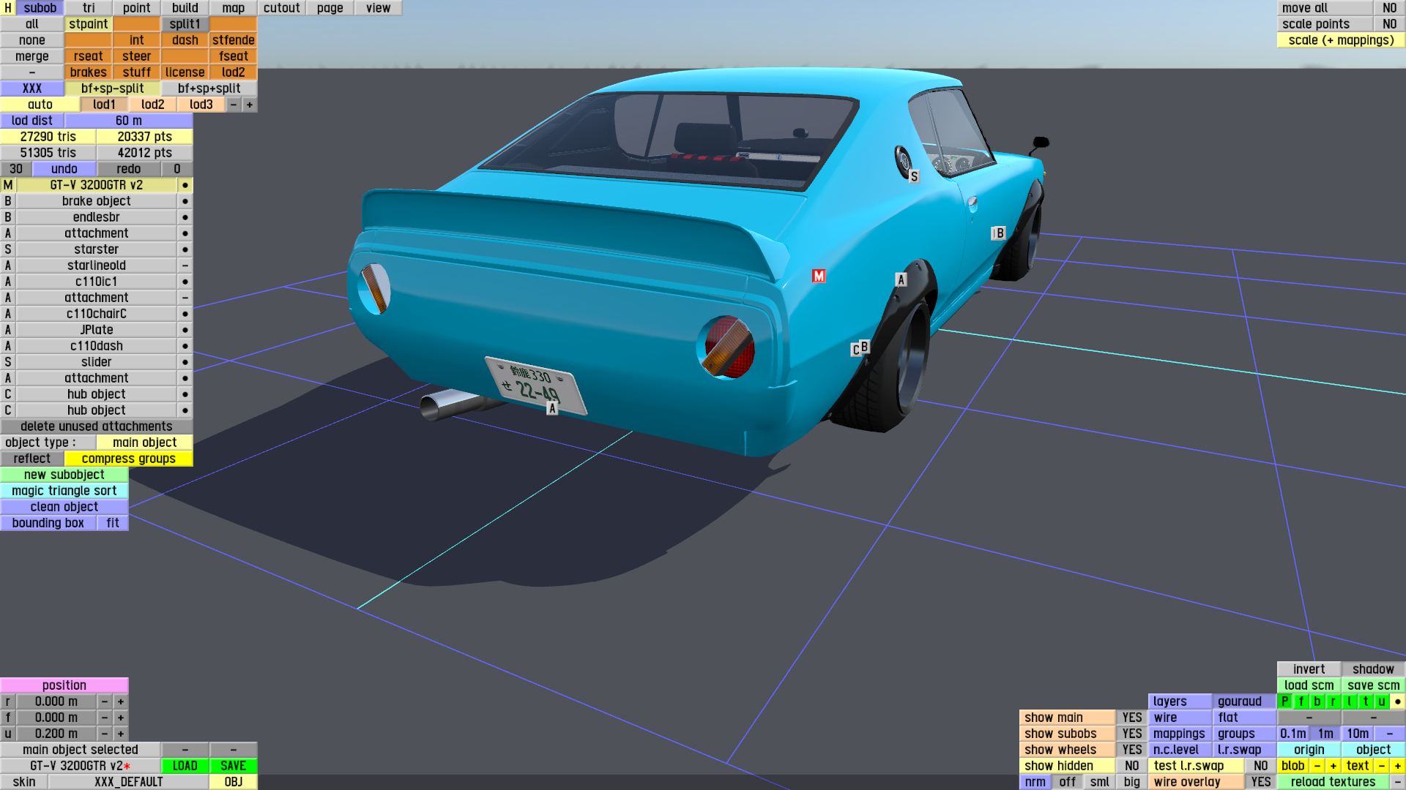Click the dot beside JPlate subobject
The width and height of the screenshot is (1406, 790).
185,330
